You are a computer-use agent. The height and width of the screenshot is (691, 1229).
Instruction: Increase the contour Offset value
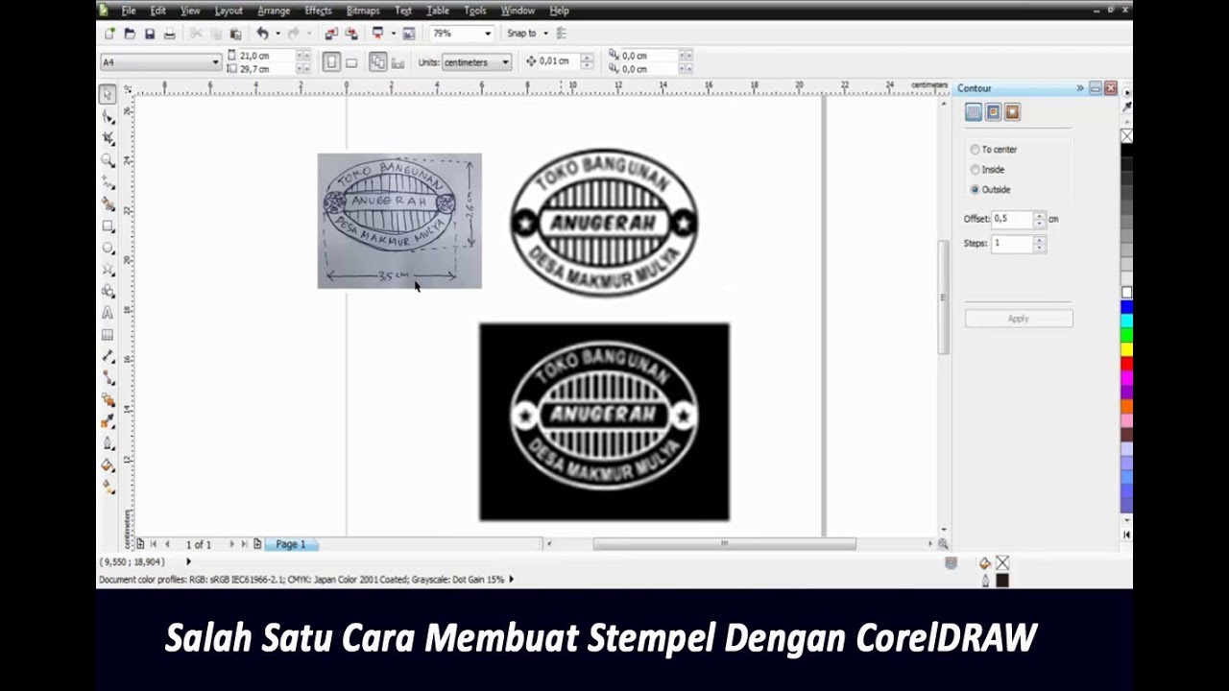[1039, 216]
